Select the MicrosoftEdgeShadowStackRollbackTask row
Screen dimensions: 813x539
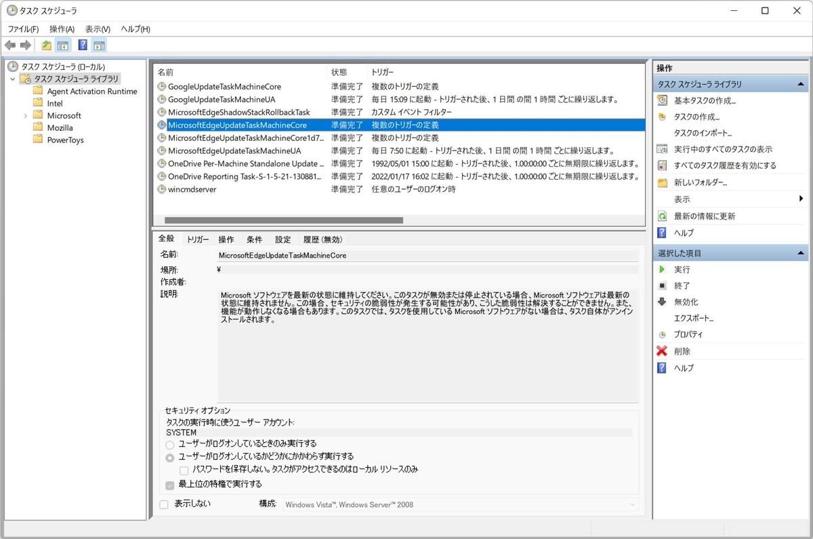[398, 112]
